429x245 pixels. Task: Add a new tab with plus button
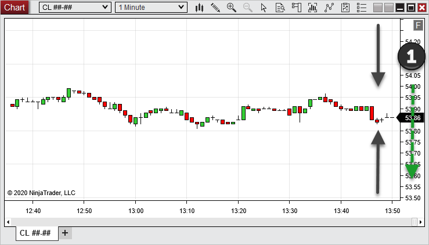(65, 233)
